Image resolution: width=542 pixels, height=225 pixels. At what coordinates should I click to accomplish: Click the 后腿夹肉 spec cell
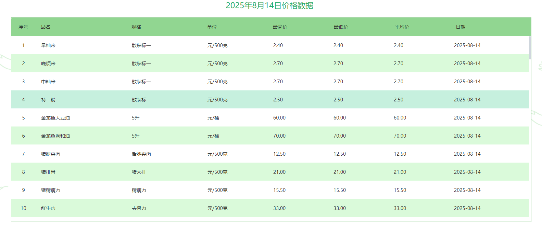(141, 154)
